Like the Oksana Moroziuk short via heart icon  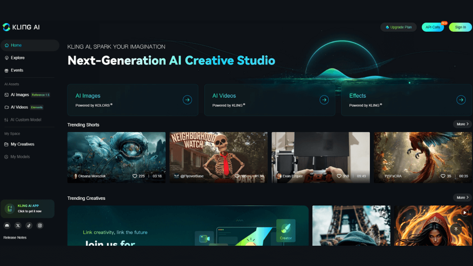(135, 176)
